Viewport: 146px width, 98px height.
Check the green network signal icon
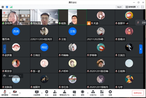point(11,7)
